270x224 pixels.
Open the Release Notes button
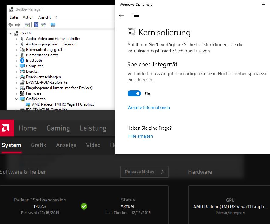point(144,172)
